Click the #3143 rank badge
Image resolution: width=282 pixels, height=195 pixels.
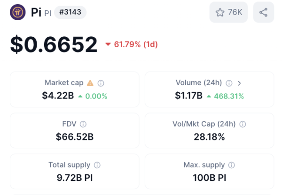point(70,13)
